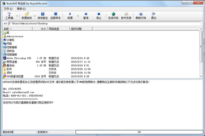Pause recovery with the 暂停 button
The width and height of the screenshot is (205, 136).
pos(86,16)
